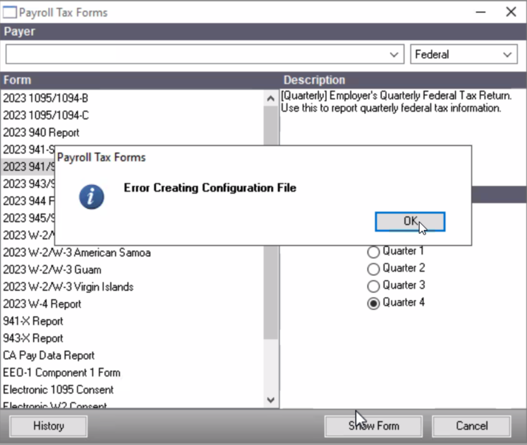The height and width of the screenshot is (445, 527).
Task: Click the Cancel button
Action: tap(471, 426)
